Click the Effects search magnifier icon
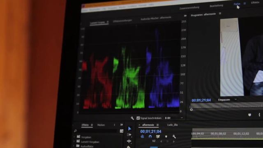 coord(76,131)
